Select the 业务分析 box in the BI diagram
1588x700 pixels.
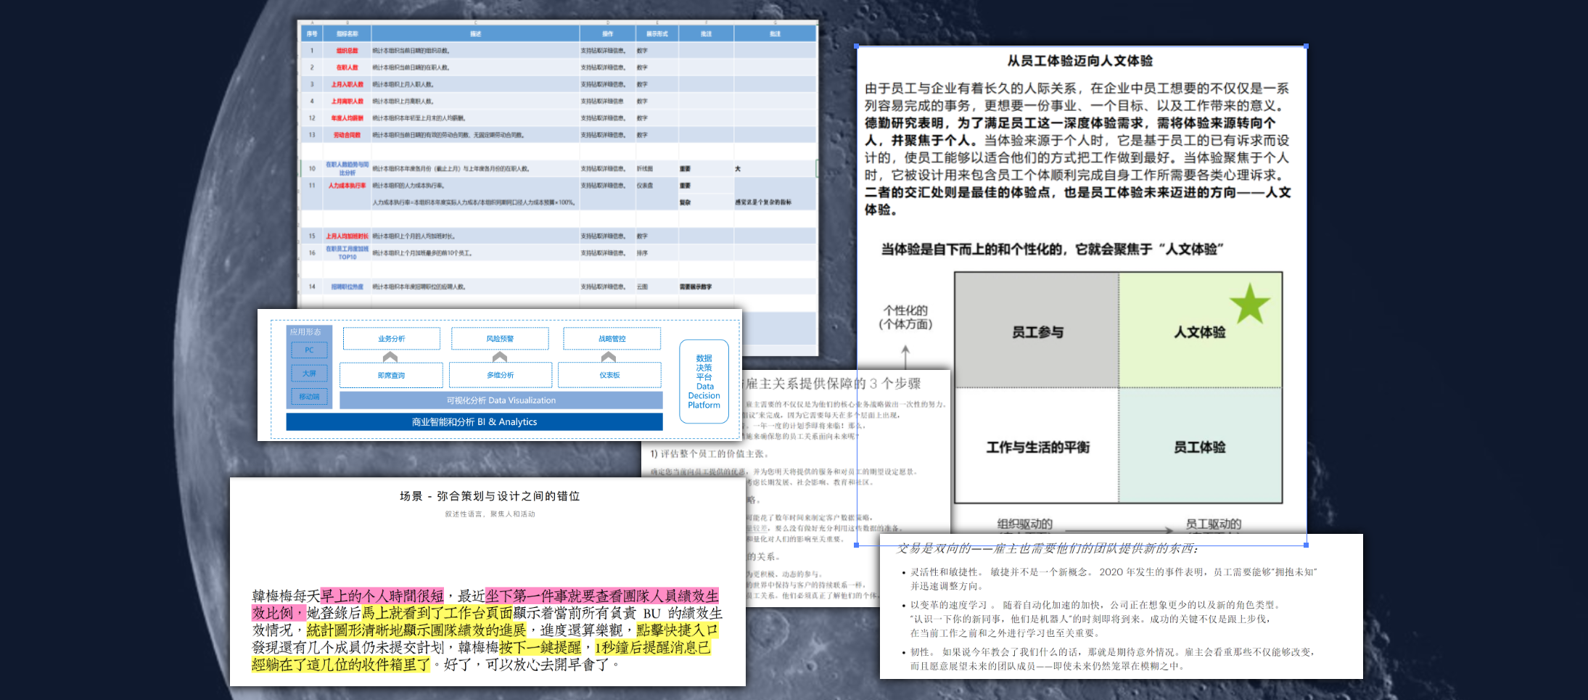click(x=392, y=339)
